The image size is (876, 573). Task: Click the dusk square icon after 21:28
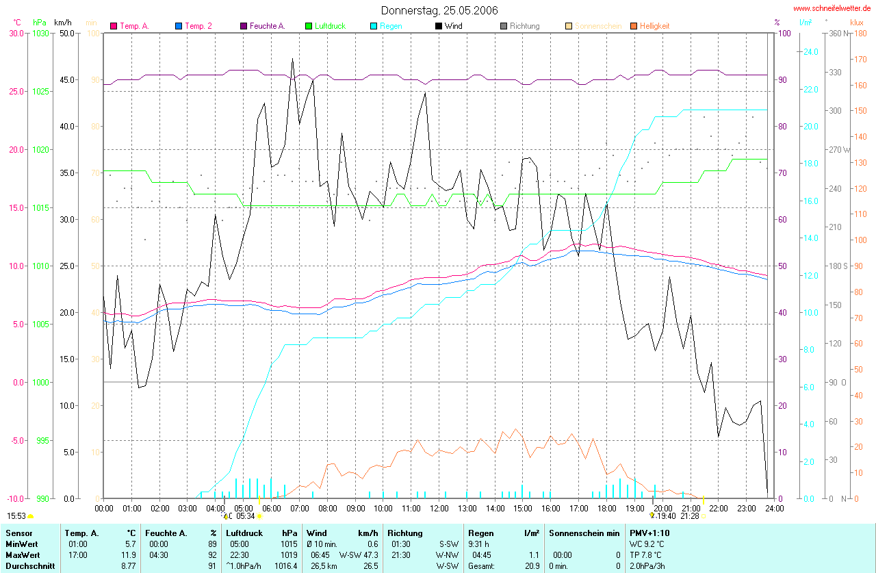click(x=704, y=516)
